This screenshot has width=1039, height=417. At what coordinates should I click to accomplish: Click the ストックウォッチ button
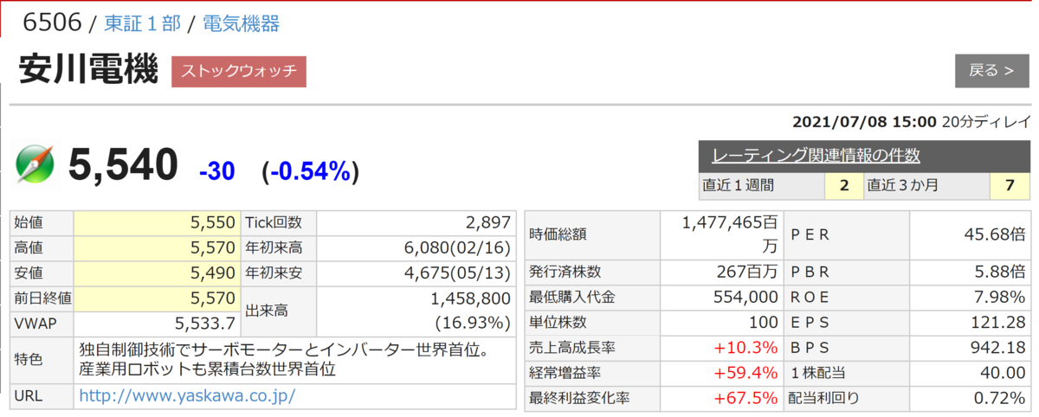click(x=239, y=71)
